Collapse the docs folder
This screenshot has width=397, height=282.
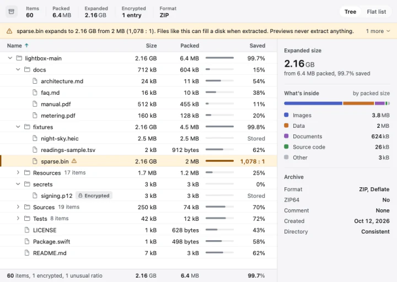point(18,69)
